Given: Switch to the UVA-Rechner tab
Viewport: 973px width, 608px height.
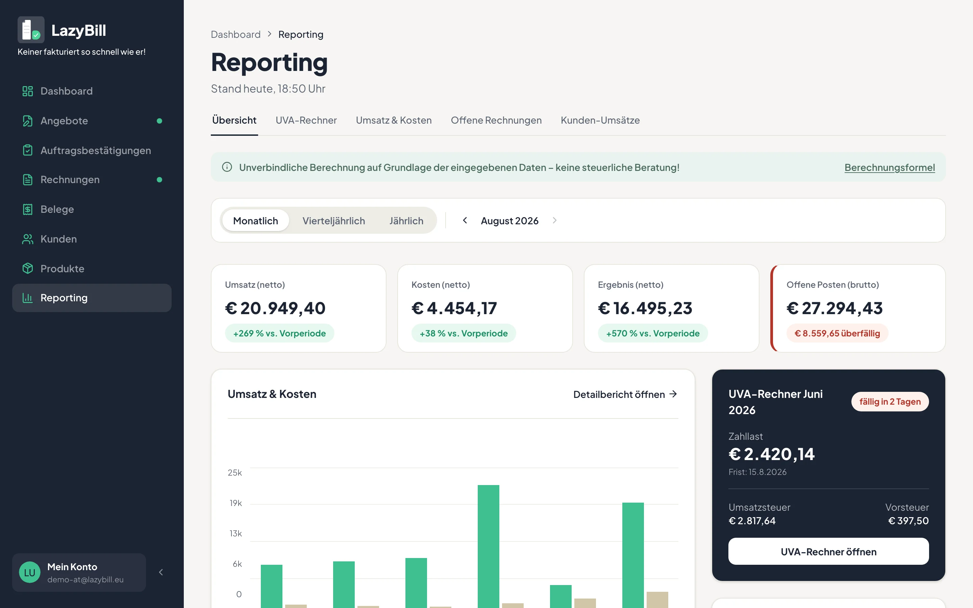Looking at the screenshot, I should click(306, 120).
